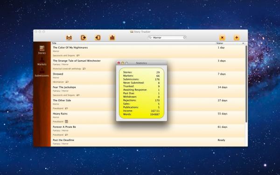Click the Words value 104887

point(155,114)
